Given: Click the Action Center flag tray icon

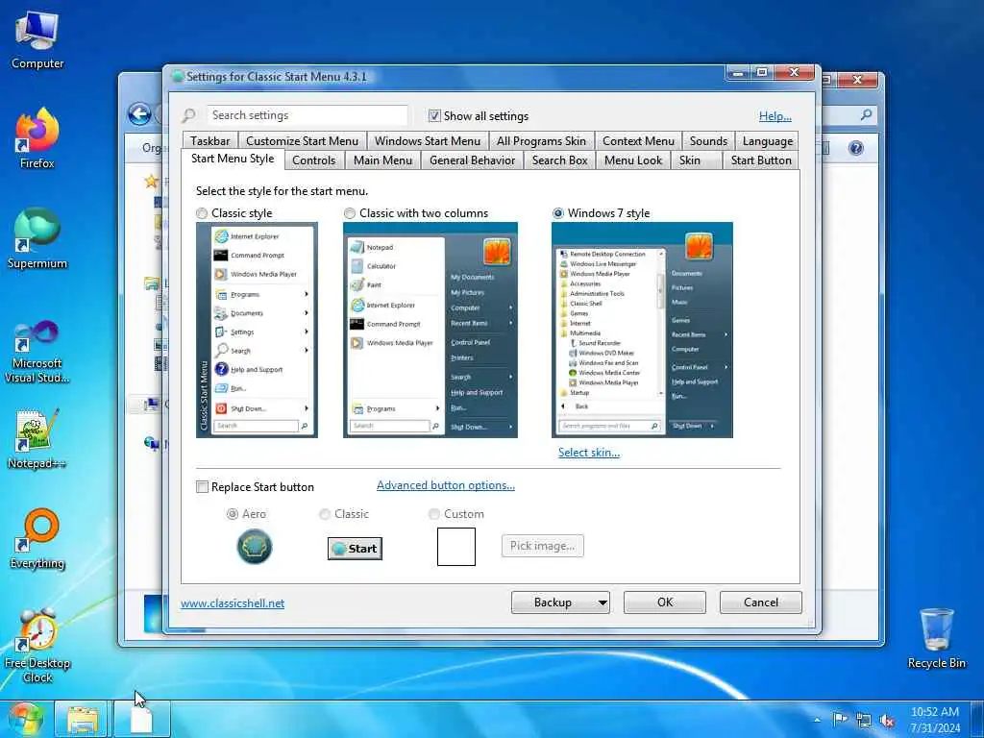Looking at the screenshot, I should 839,720.
